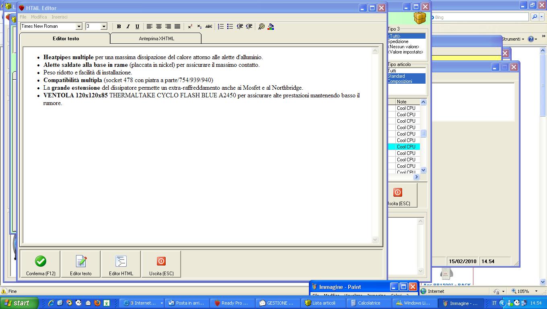This screenshot has width=547, height=309.
Task: Insert a bulleted list
Action: tap(230, 27)
